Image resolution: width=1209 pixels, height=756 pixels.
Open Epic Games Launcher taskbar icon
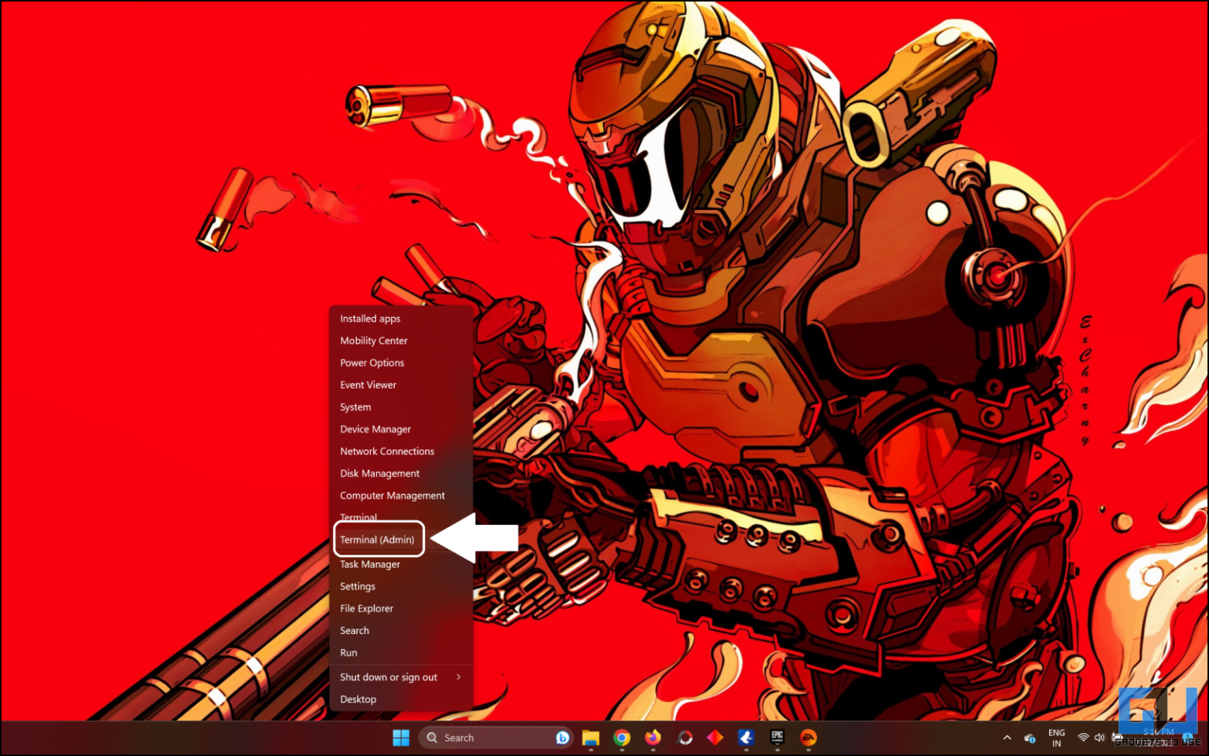777,738
